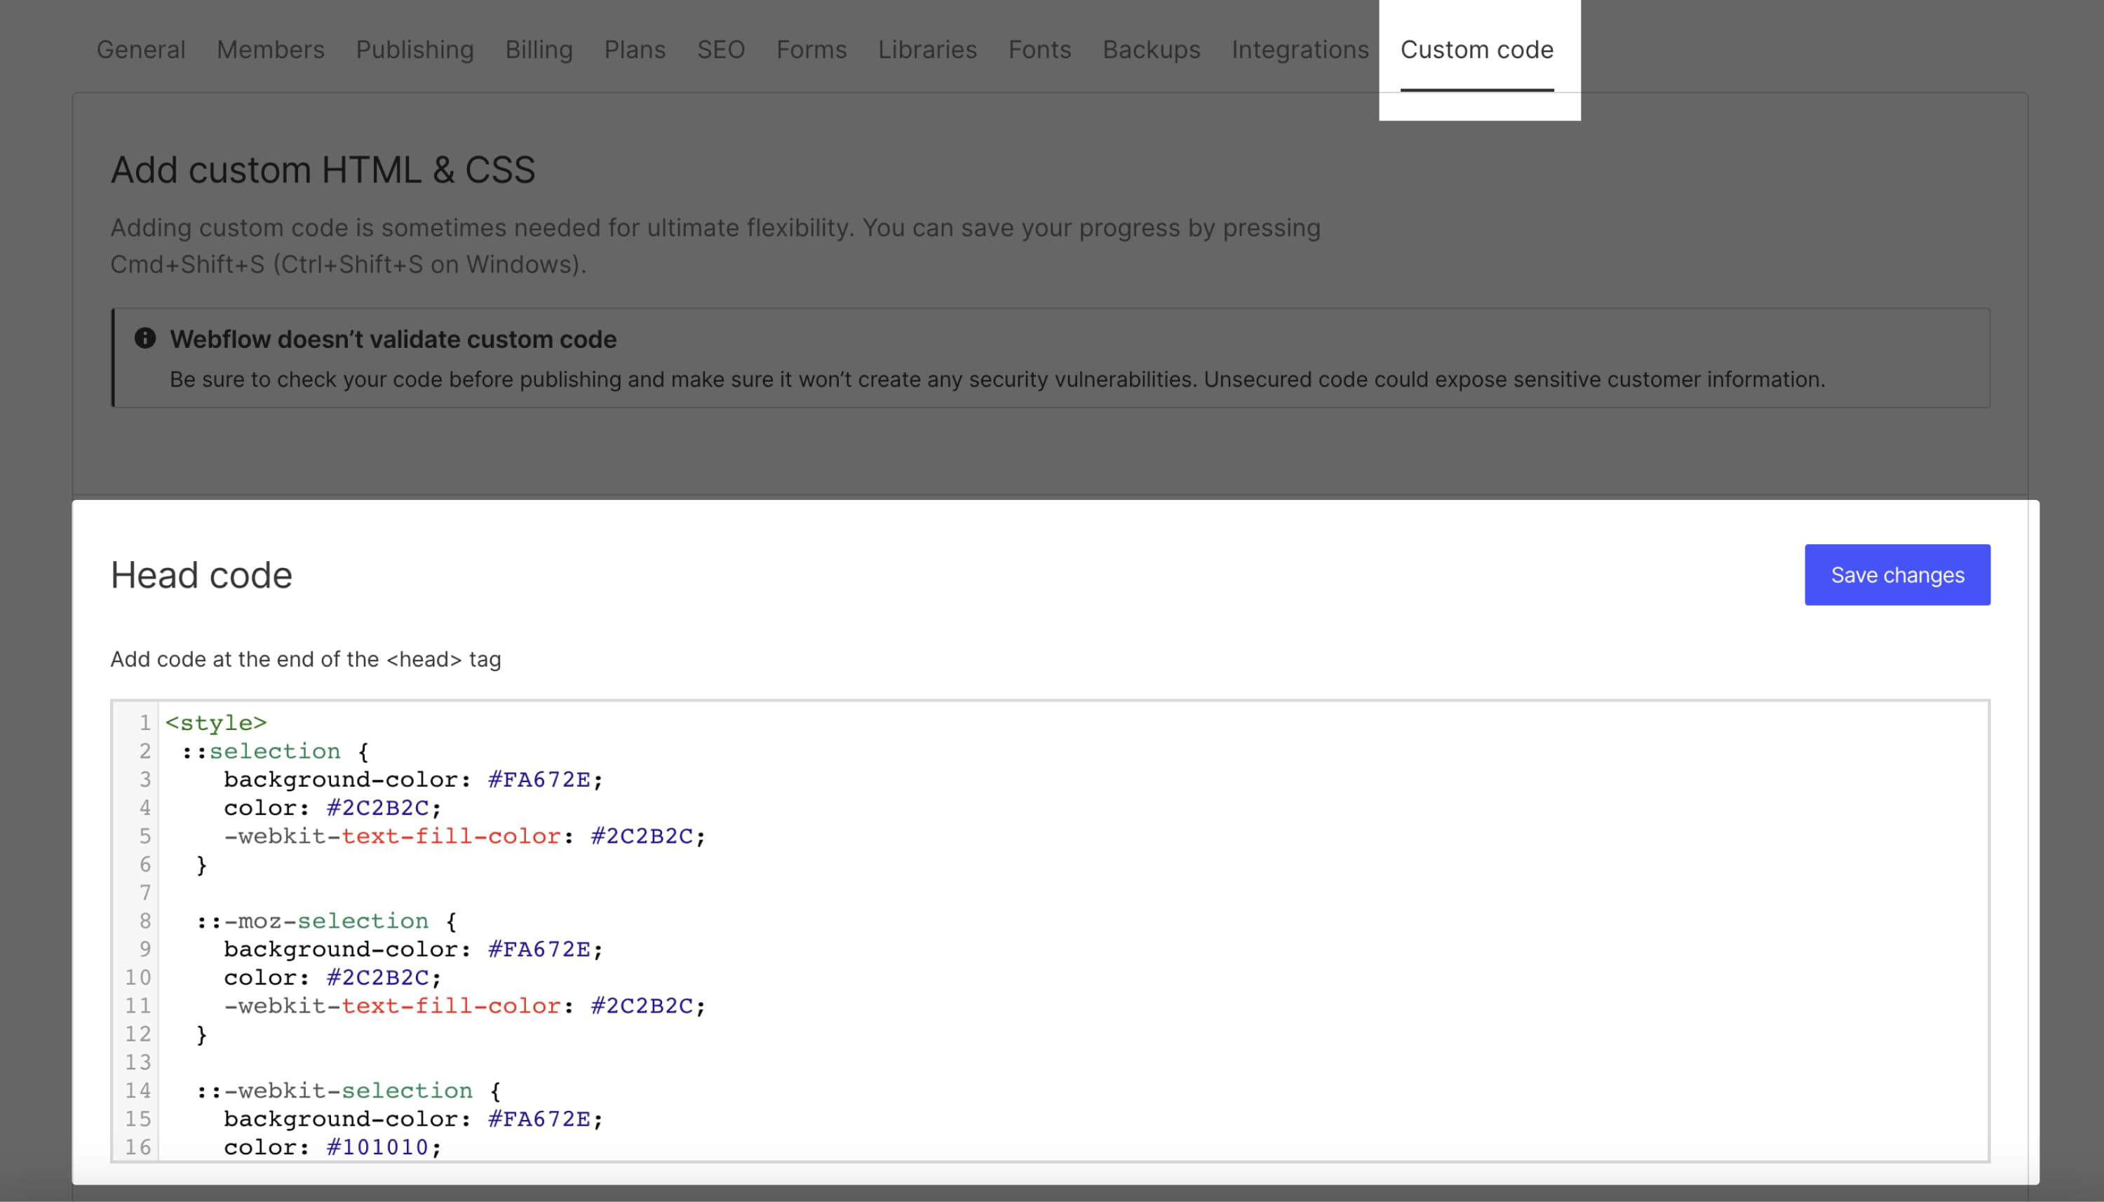Image resolution: width=2104 pixels, height=1202 pixels.
Task: Open the Members tab
Action: [x=269, y=50]
